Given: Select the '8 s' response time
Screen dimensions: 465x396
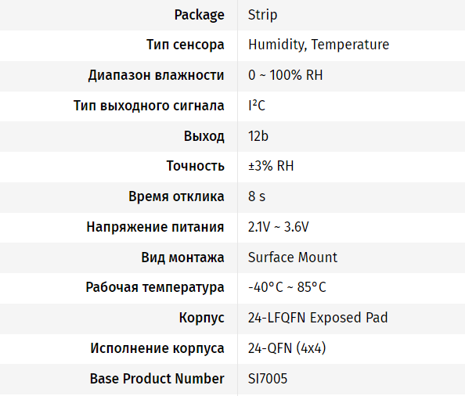Looking at the screenshot, I should (x=257, y=196).
